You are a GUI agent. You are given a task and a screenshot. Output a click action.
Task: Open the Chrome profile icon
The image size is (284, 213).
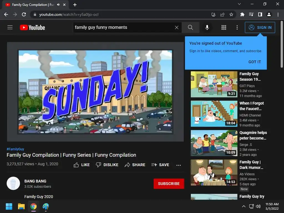point(269,14)
